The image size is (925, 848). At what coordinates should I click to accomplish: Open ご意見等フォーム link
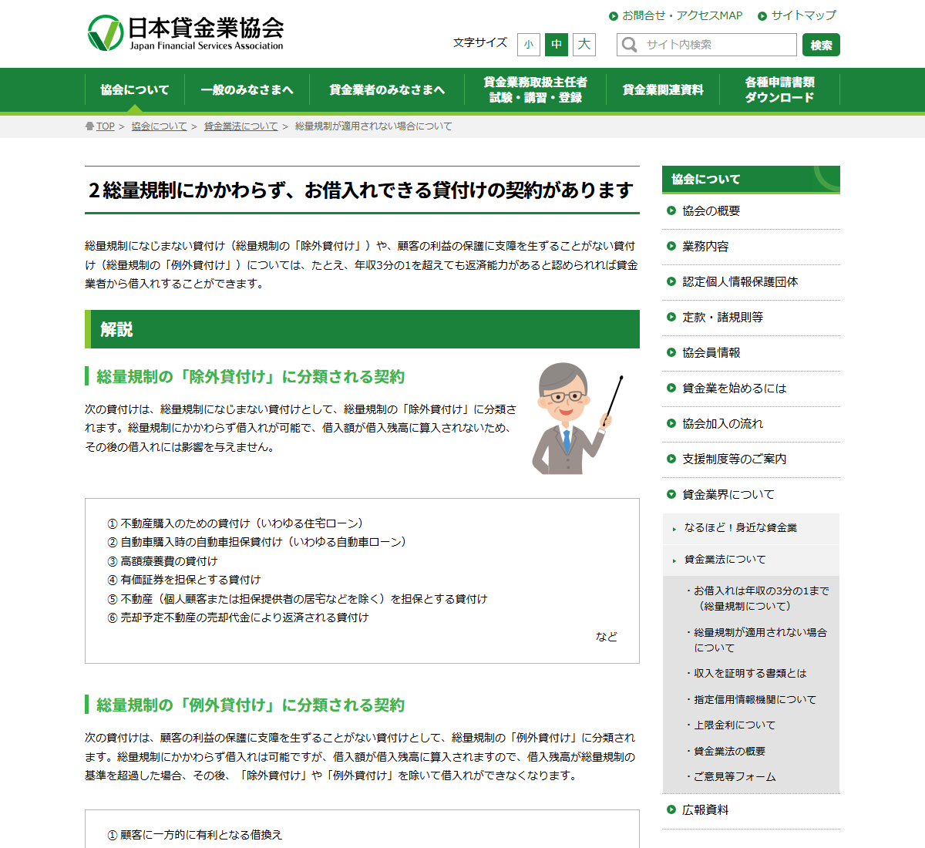pos(732,777)
